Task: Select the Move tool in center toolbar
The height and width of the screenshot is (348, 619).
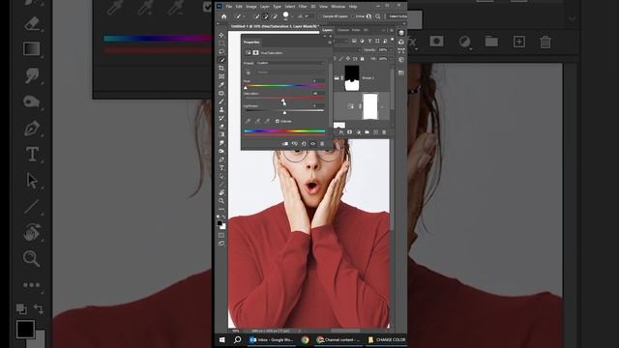Action: coord(221,35)
